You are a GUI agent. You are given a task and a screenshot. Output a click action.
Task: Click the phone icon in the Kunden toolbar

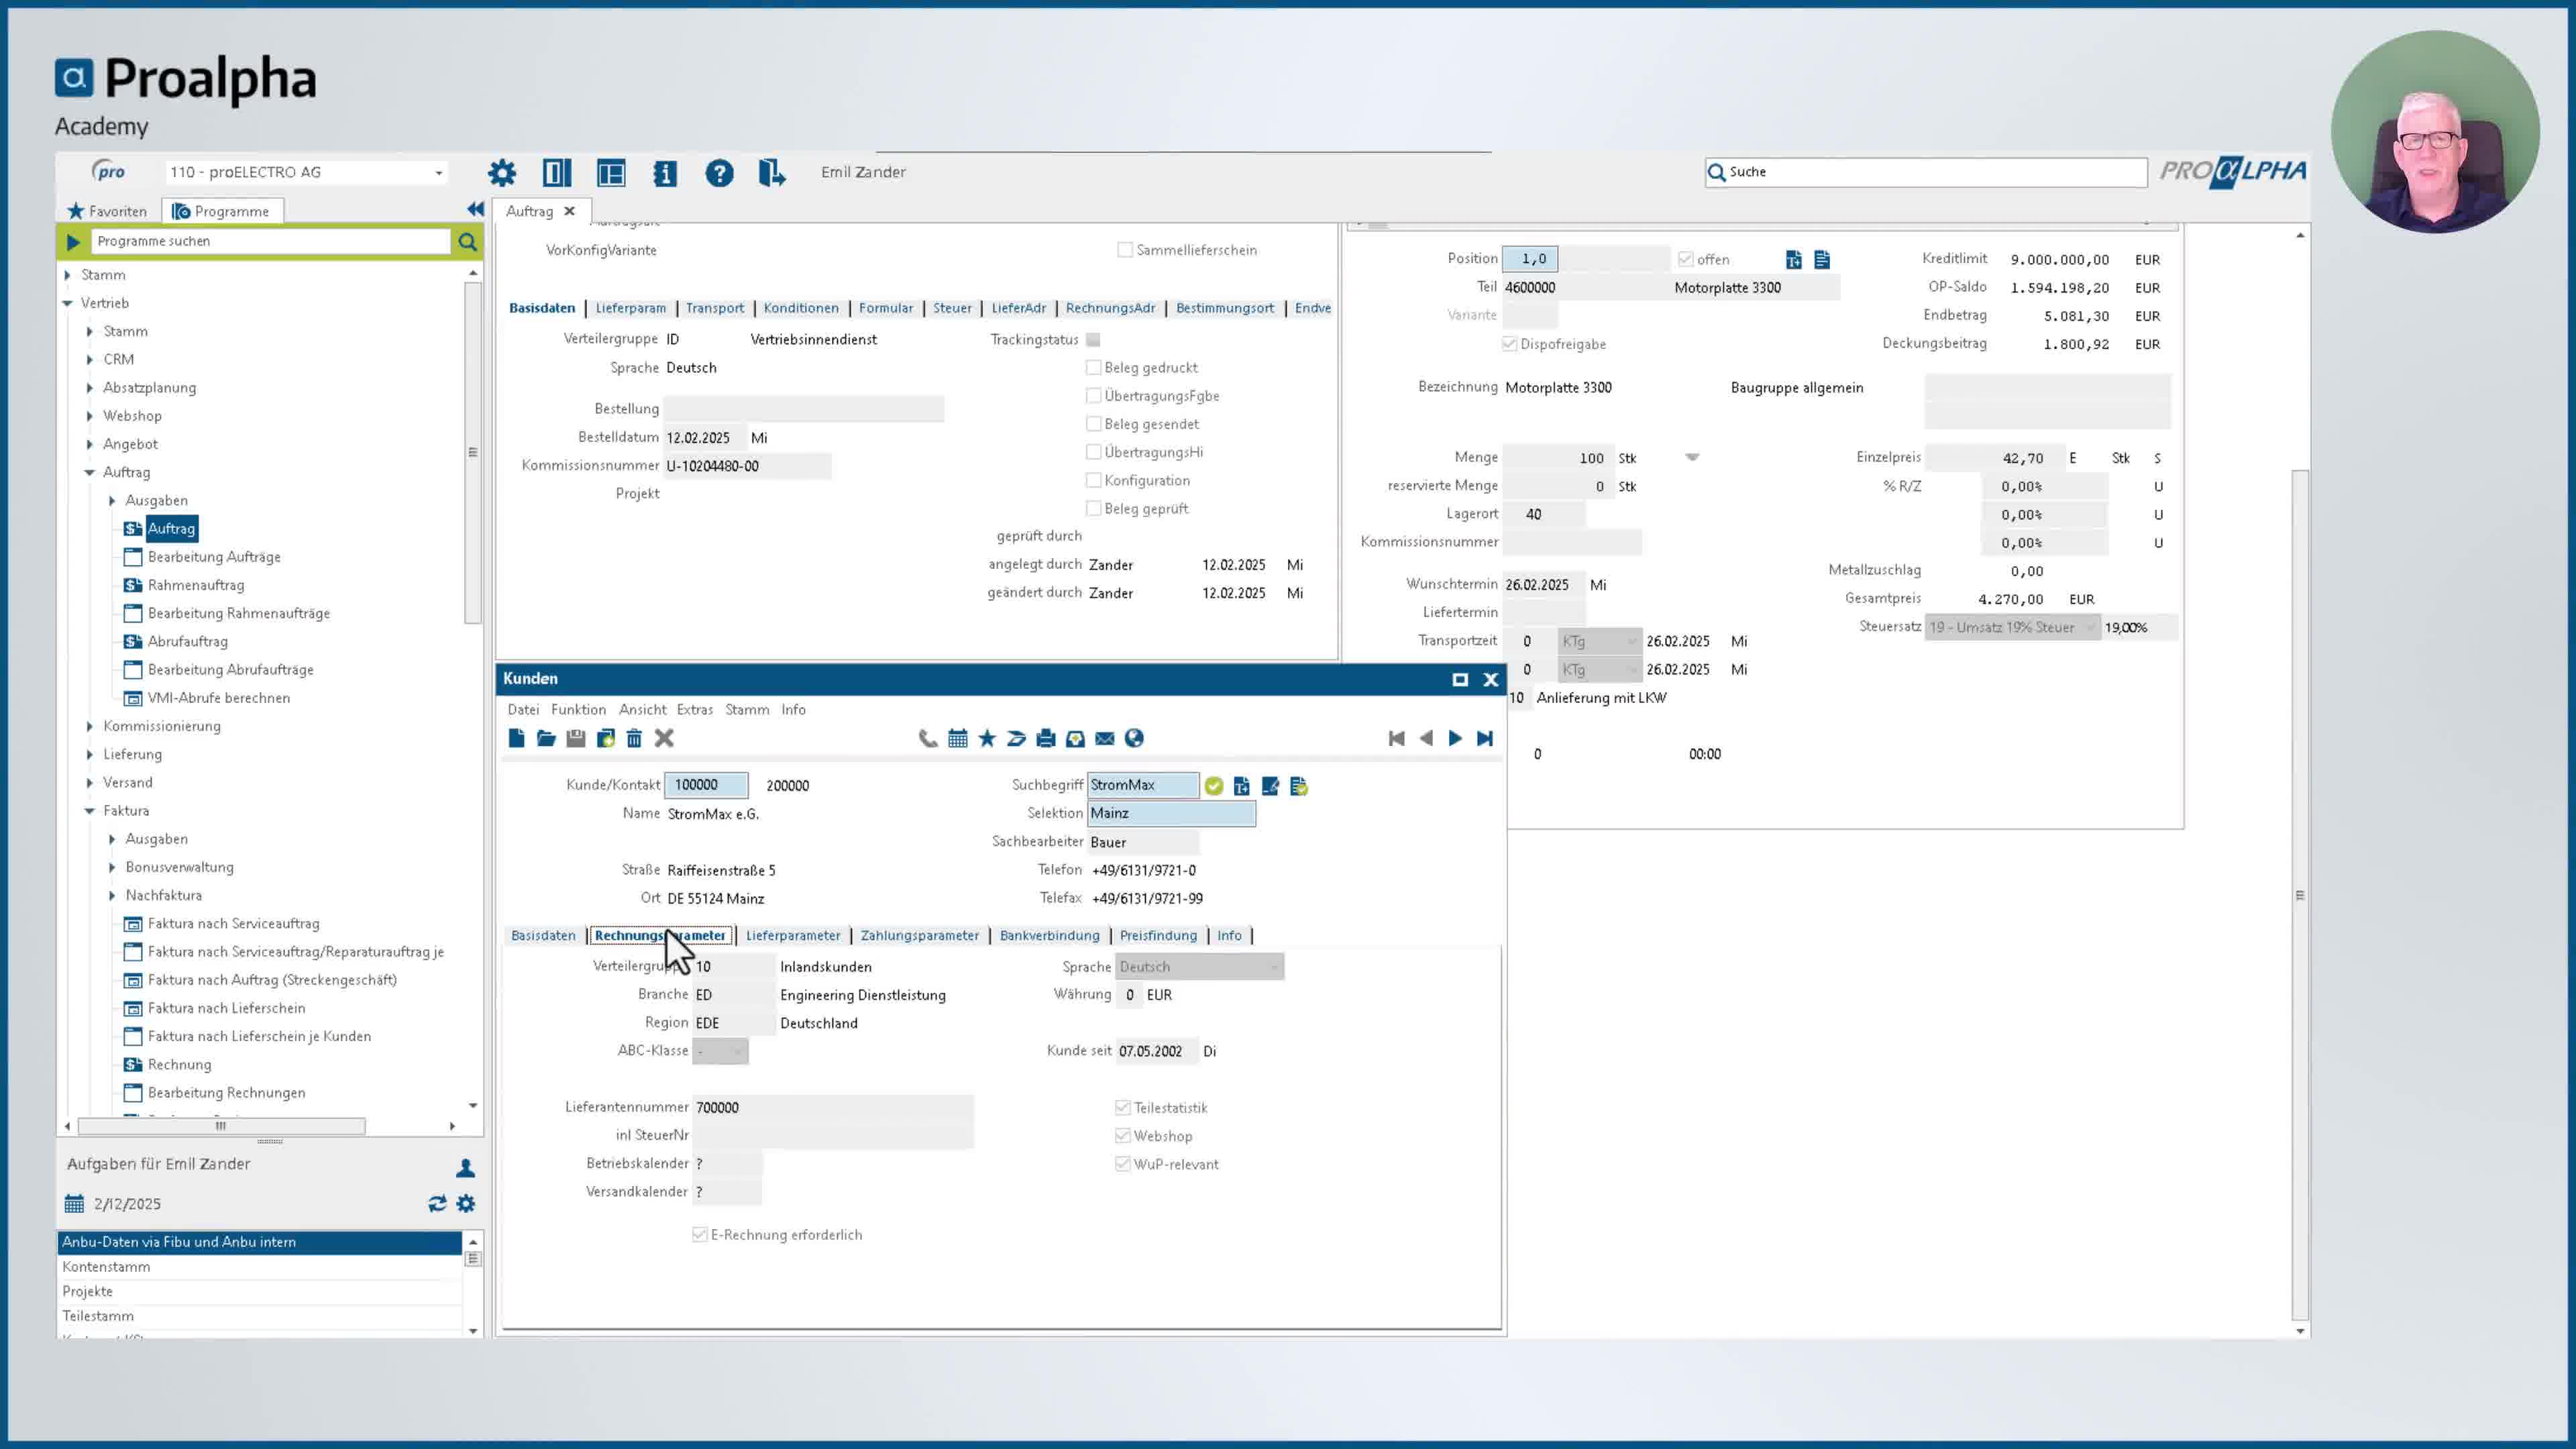928,738
